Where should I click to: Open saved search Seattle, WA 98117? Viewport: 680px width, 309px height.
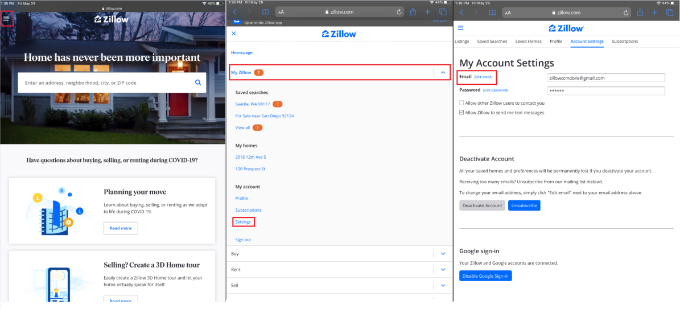(x=253, y=104)
